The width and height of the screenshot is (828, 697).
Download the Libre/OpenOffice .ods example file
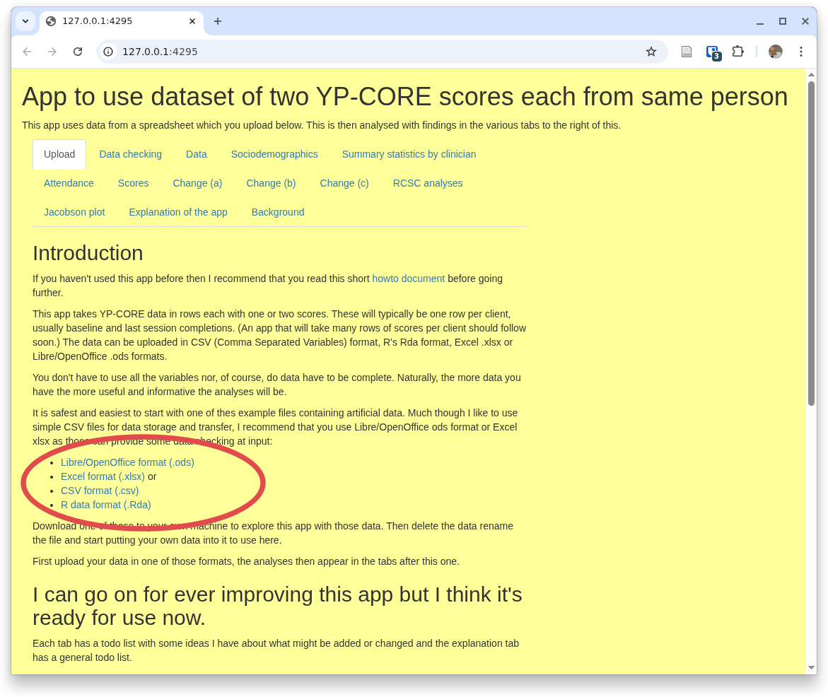(127, 462)
